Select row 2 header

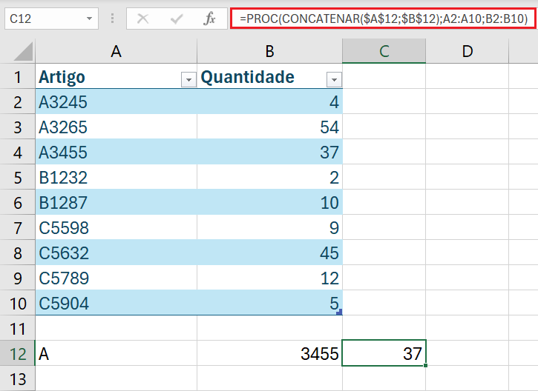pyautogui.click(x=18, y=101)
